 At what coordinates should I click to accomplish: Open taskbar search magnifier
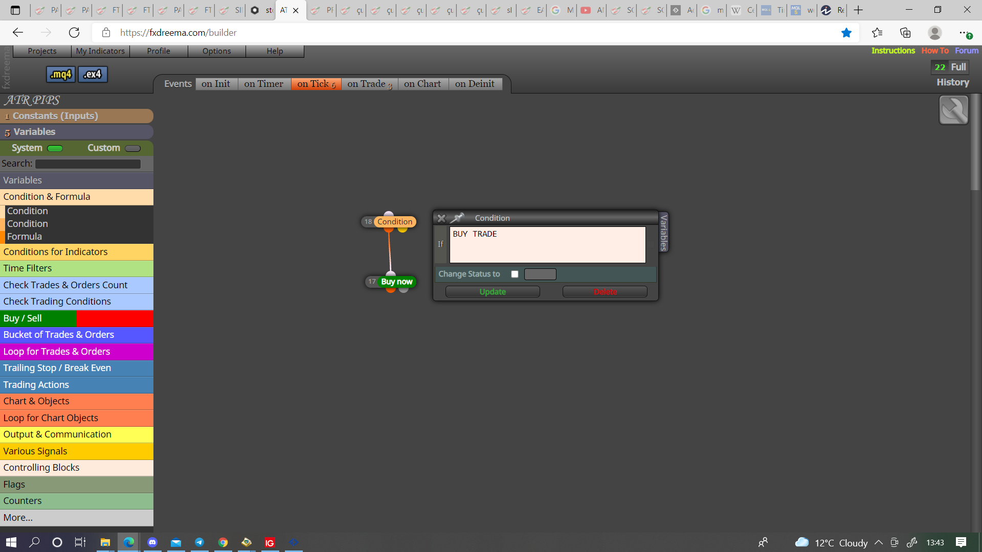pyautogui.click(x=34, y=542)
